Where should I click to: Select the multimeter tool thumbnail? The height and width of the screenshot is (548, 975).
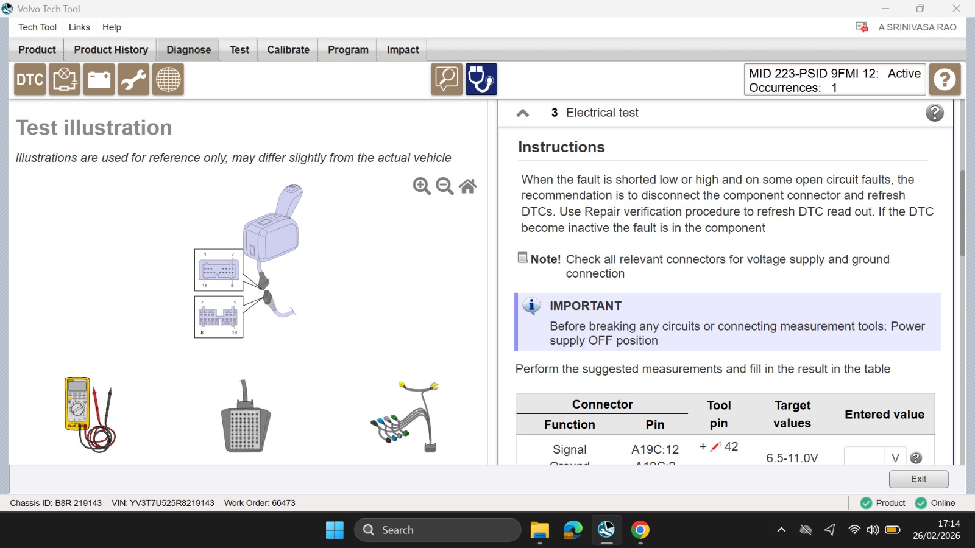click(90, 414)
